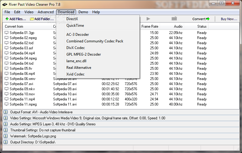This screenshot has width=242, height=153.
Task: Click monitor icon beside Softpedia 04.mp4
Action: 6,53
